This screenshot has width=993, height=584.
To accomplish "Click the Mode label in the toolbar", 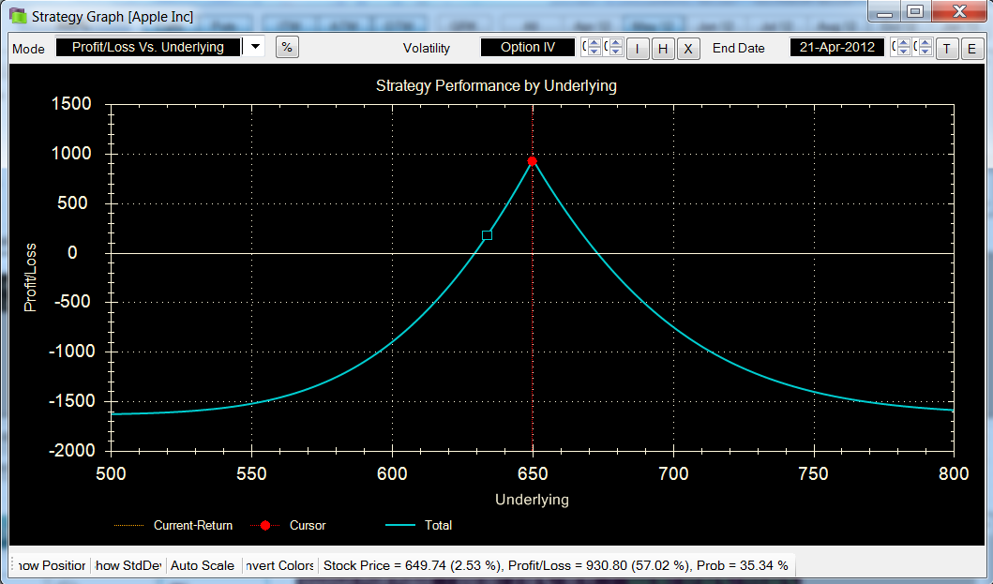I will 28,49.
